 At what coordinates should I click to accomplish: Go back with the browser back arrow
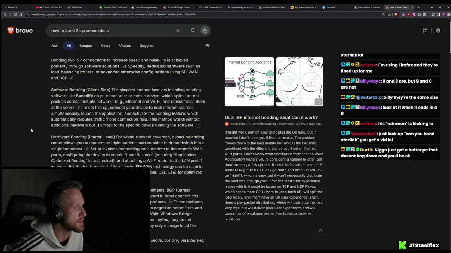click(5, 14)
